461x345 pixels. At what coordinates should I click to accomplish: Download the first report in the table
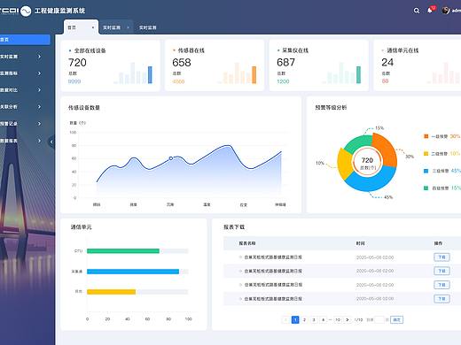pyautogui.click(x=441, y=257)
